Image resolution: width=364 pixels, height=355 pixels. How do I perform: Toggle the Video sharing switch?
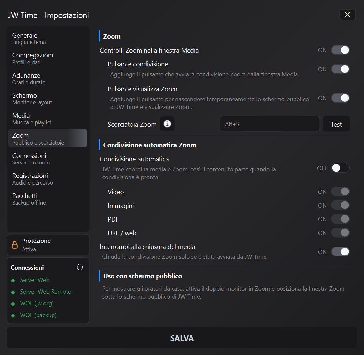pyautogui.click(x=340, y=192)
